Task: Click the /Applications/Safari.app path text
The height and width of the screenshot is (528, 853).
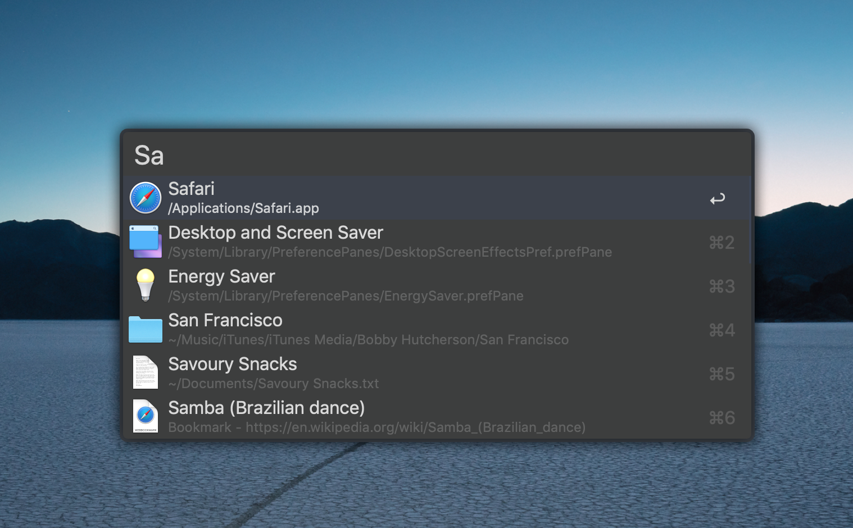Action: [x=243, y=208]
